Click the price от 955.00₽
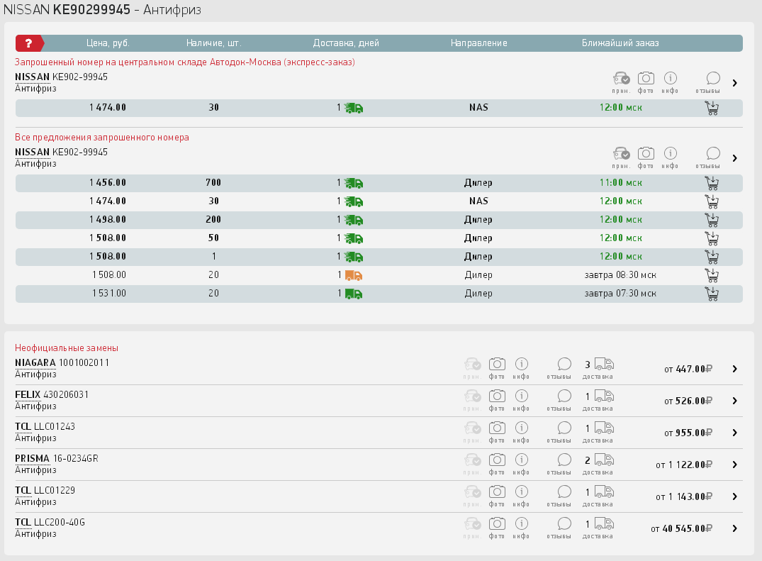Screen dimensions: 762x561 [x=688, y=433]
